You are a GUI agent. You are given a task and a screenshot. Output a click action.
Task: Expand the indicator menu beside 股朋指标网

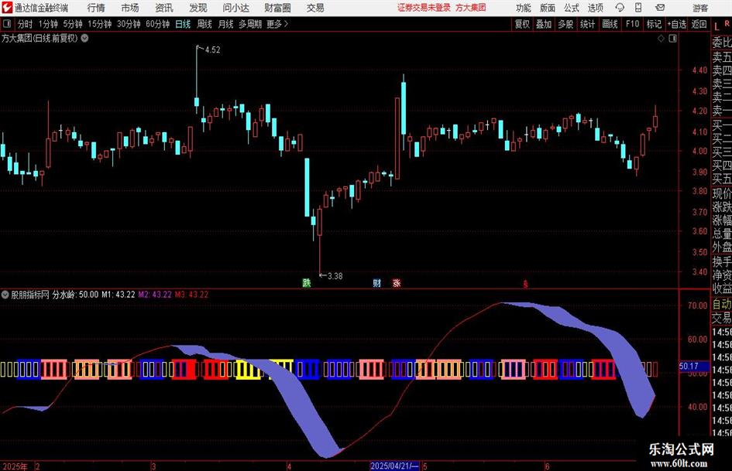coord(5,294)
